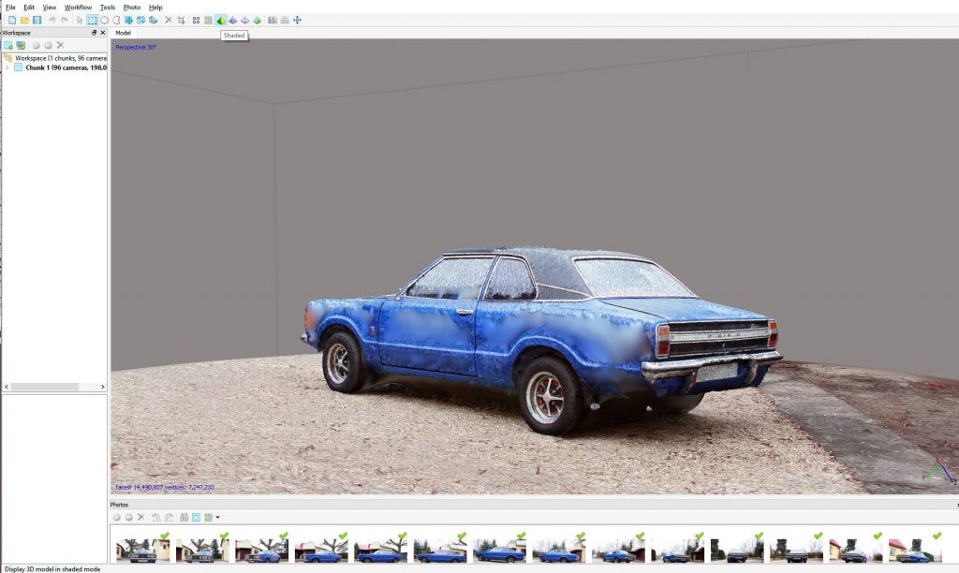The width and height of the screenshot is (959, 573).
Task: Click the Show Cameras icon
Action: click(273, 20)
